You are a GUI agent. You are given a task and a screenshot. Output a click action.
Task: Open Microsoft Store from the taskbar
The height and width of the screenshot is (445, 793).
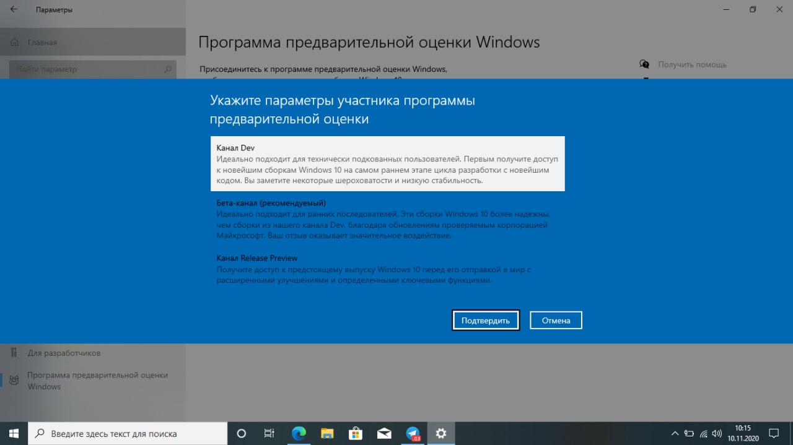pos(356,433)
